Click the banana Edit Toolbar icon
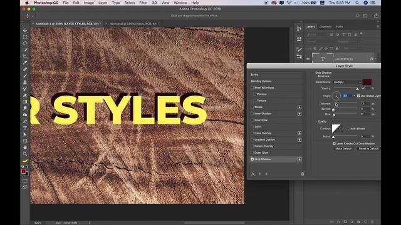The height and width of the screenshot is (225, 401). coord(25,161)
